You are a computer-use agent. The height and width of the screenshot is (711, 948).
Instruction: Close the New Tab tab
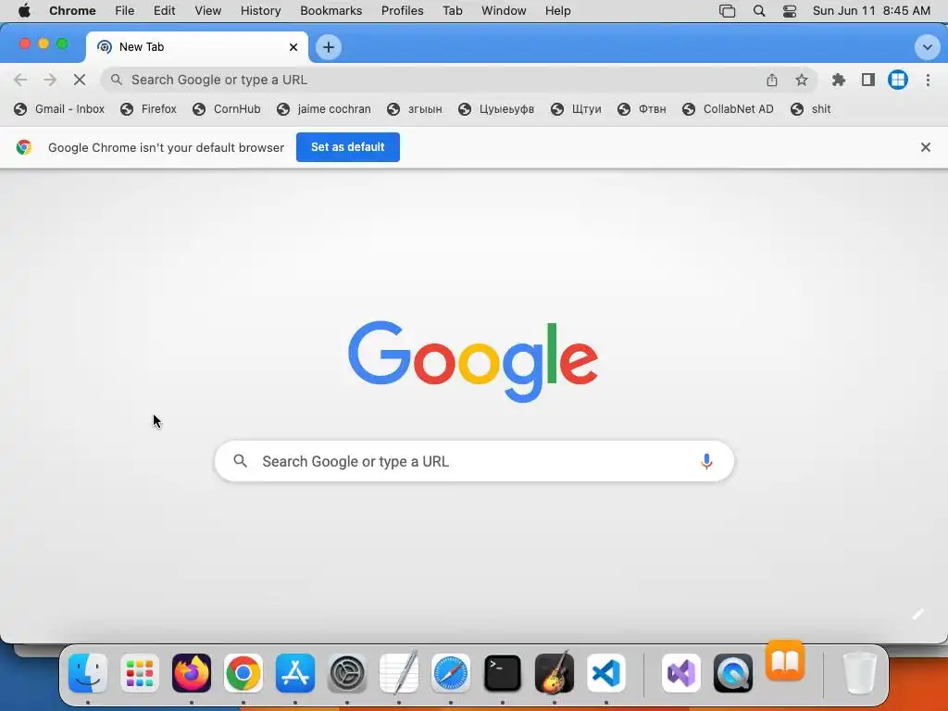point(293,47)
